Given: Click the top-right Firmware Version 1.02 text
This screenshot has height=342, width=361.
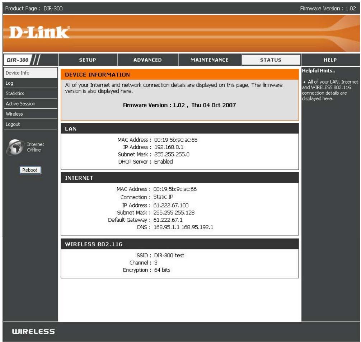Looking at the screenshot, I should click(x=328, y=9).
